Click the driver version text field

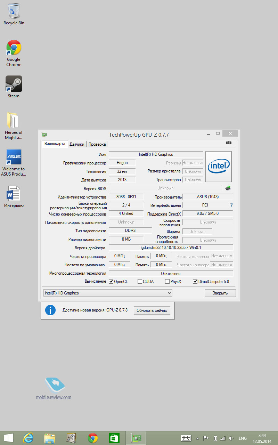click(171, 248)
